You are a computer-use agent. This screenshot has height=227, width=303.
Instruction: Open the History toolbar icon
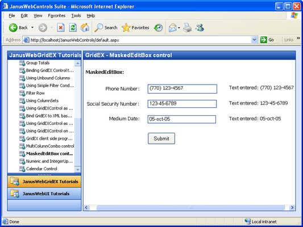(x=158, y=28)
